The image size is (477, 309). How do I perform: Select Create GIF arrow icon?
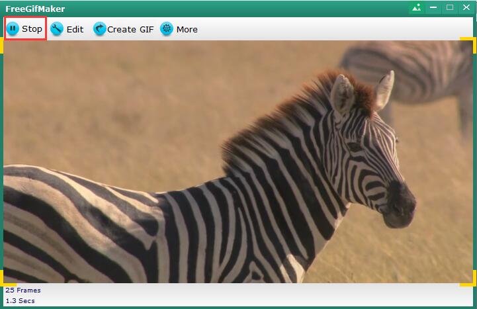tap(99, 29)
